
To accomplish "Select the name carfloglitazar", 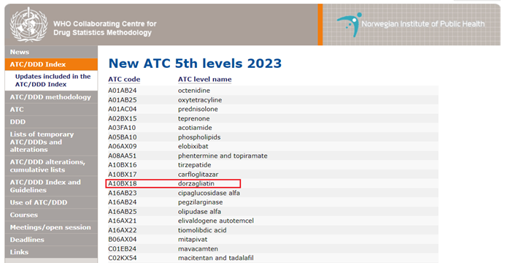I will tap(198, 175).
